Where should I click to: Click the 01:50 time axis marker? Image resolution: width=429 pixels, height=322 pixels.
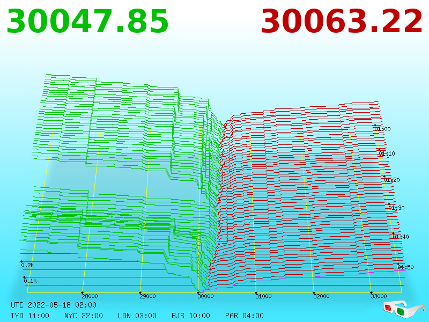point(405,267)
